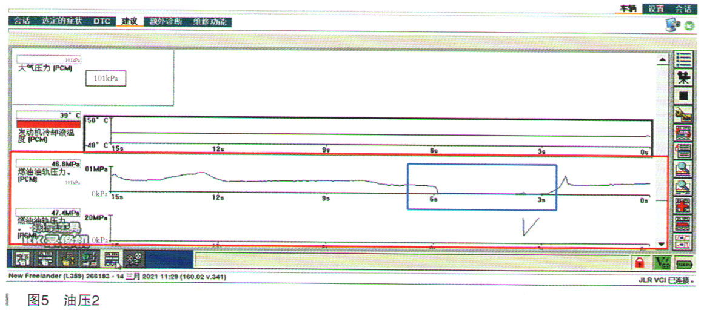The height and width of the screenshot is (313, 704).
Task: Click the scroll up arrow of data list
Action: click(661, 59)
